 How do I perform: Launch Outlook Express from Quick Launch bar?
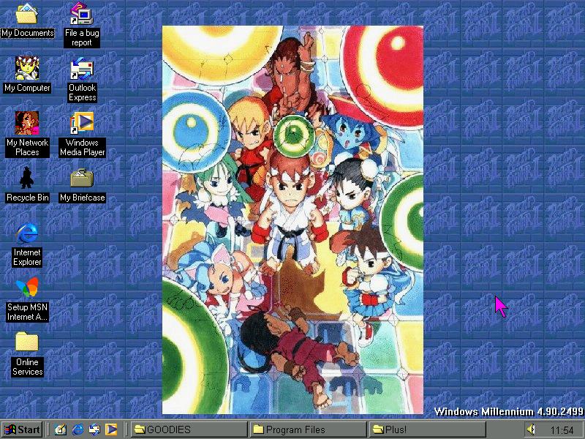pos(94,429)
